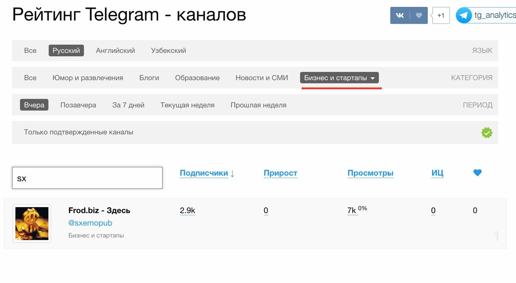Click the Только подтвержденные каналы label
The height and width of the screenshot is (283, 516).
[79, 132]
